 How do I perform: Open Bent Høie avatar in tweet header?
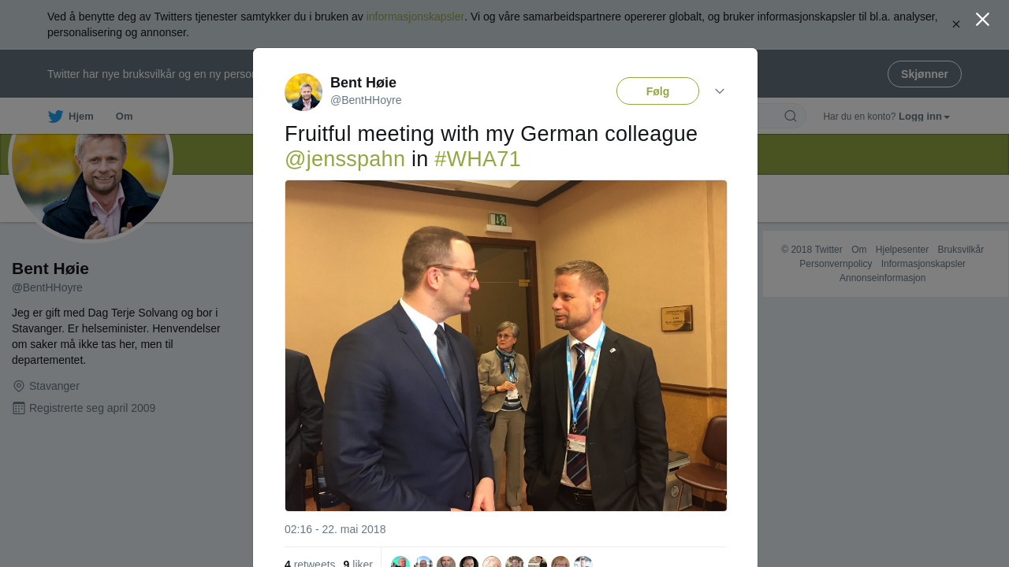pos(303,92)
